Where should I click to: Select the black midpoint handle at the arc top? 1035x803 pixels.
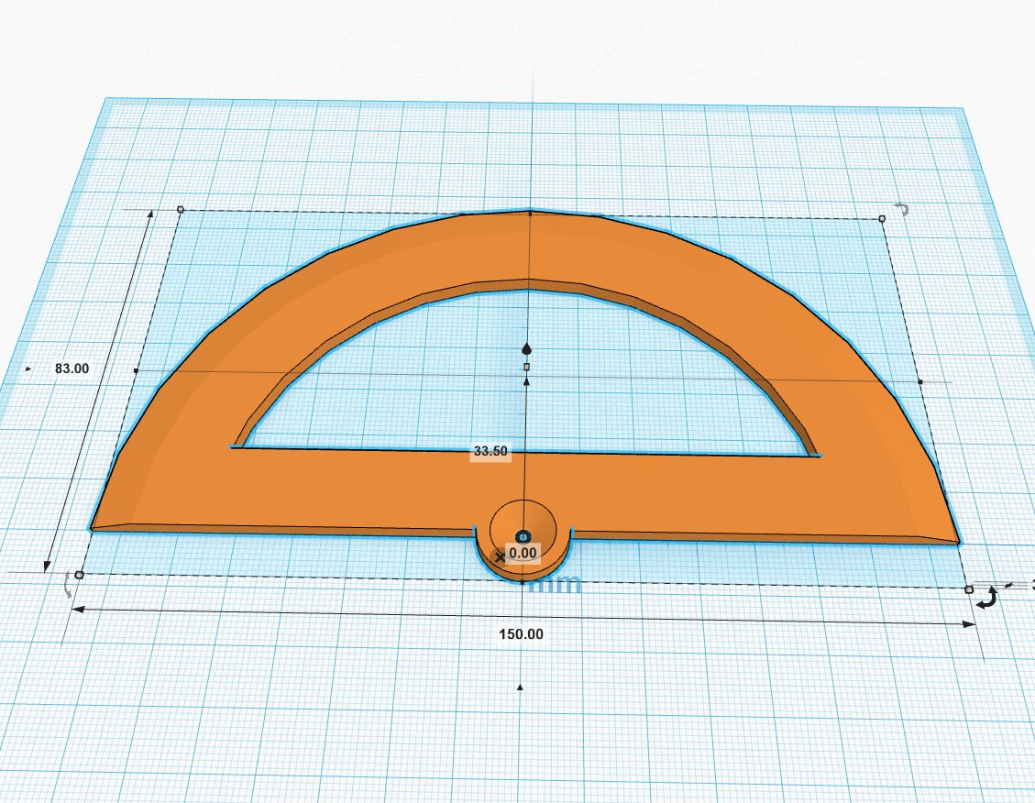coord(531,213)
